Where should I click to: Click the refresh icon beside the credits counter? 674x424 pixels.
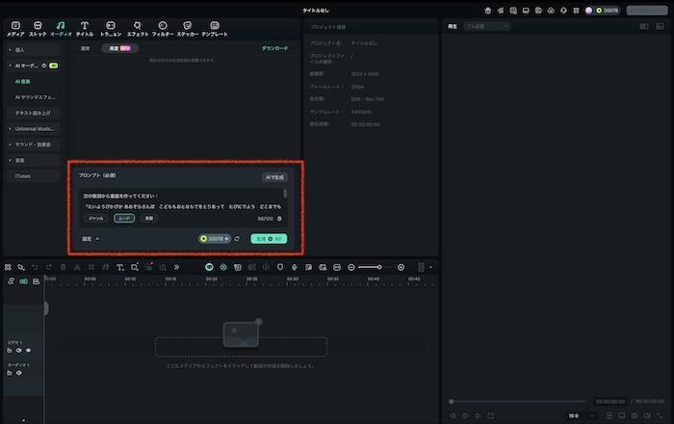tap(237, 238)
